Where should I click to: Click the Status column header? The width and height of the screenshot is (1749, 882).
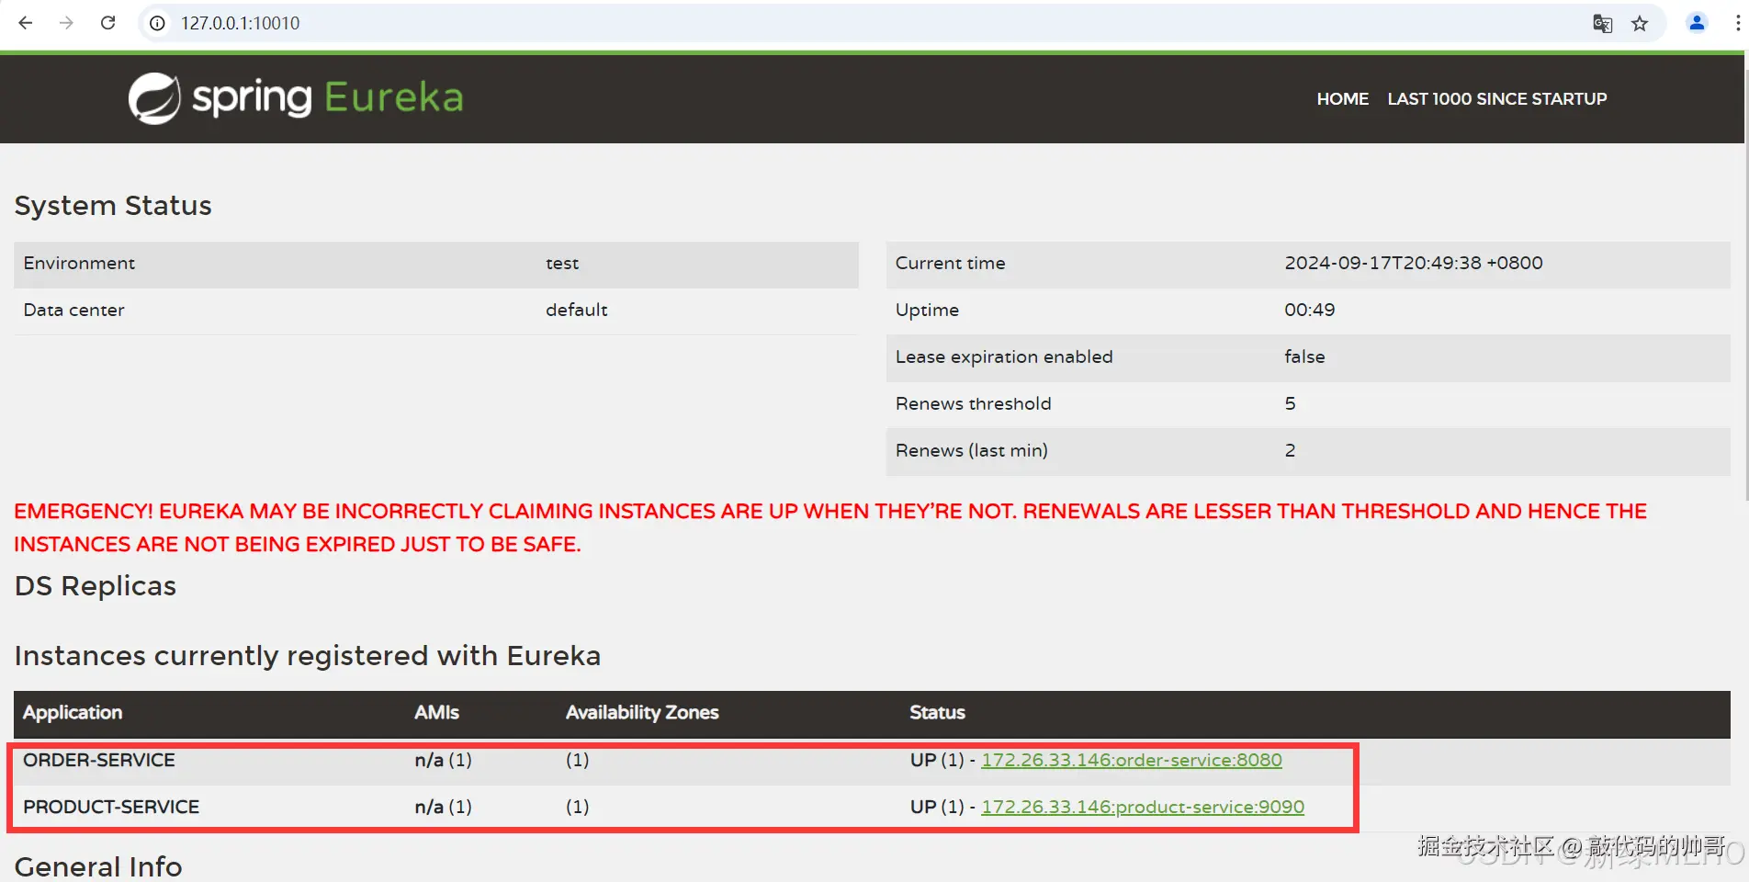[937, 712]
